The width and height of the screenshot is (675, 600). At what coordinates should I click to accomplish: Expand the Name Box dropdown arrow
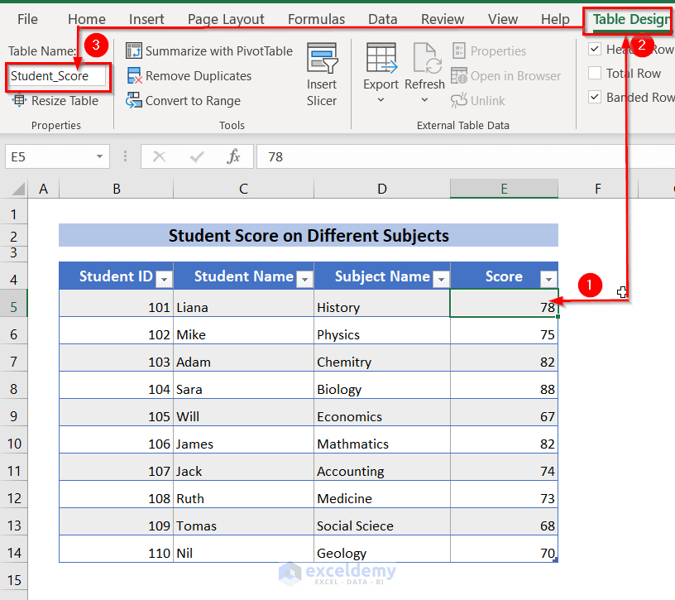tap(99, 156)
